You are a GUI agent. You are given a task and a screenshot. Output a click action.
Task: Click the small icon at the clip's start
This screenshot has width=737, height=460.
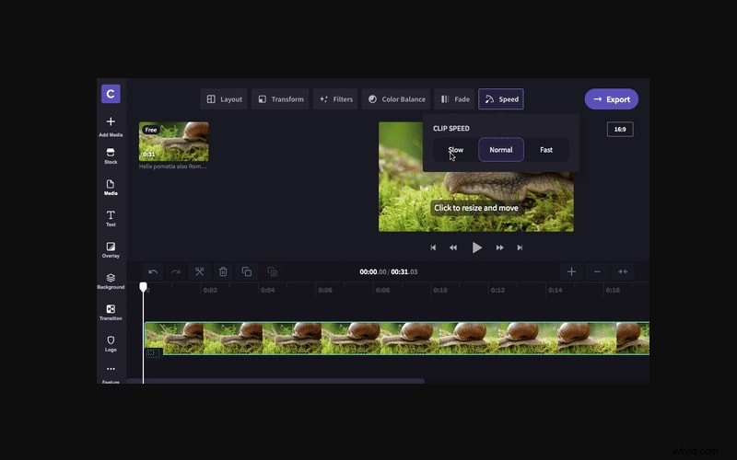[152, 353]
